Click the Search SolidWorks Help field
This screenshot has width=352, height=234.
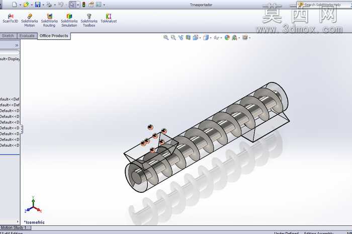pos(325,5)
